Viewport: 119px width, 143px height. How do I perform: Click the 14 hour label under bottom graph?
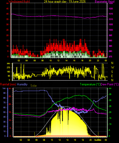pos(67,140)
